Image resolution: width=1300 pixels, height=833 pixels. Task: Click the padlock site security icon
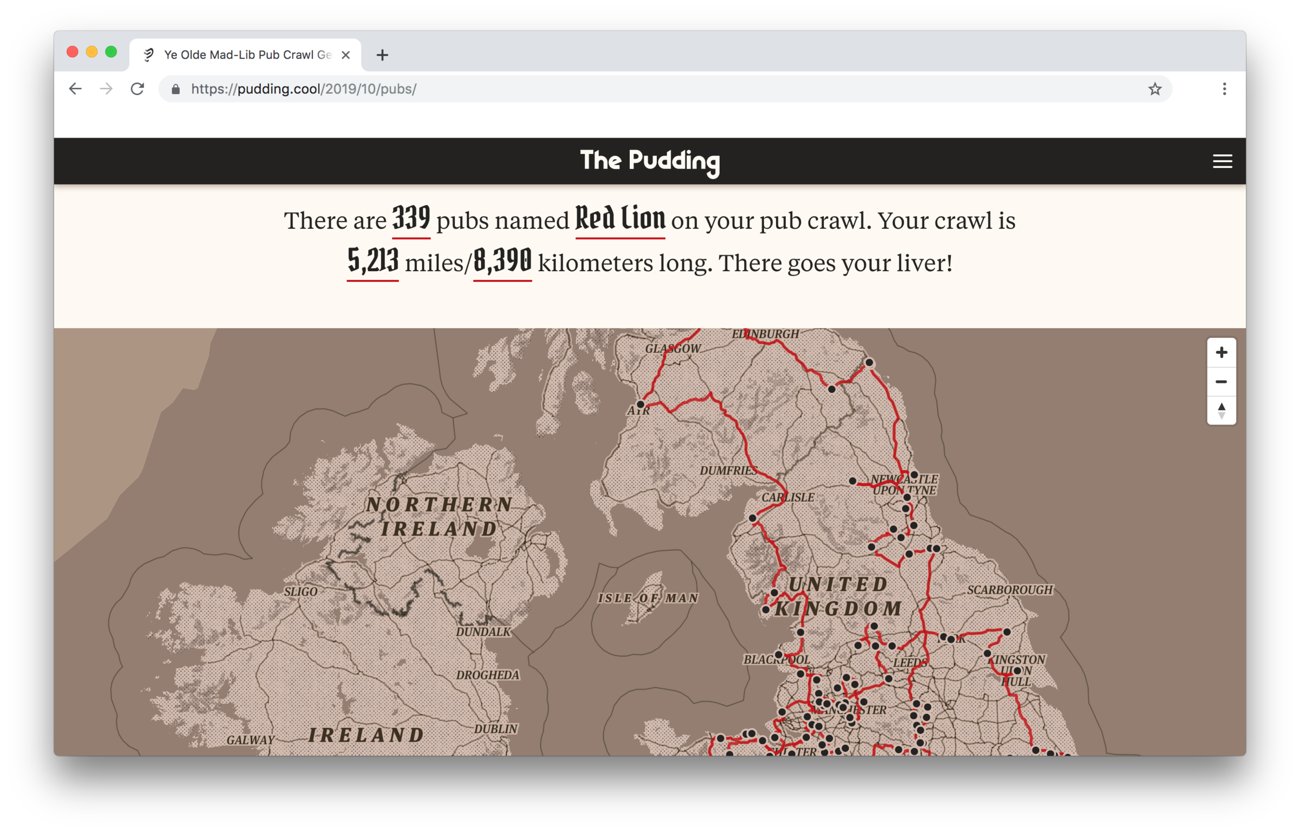pyautogui.click(x=175, y=89)
